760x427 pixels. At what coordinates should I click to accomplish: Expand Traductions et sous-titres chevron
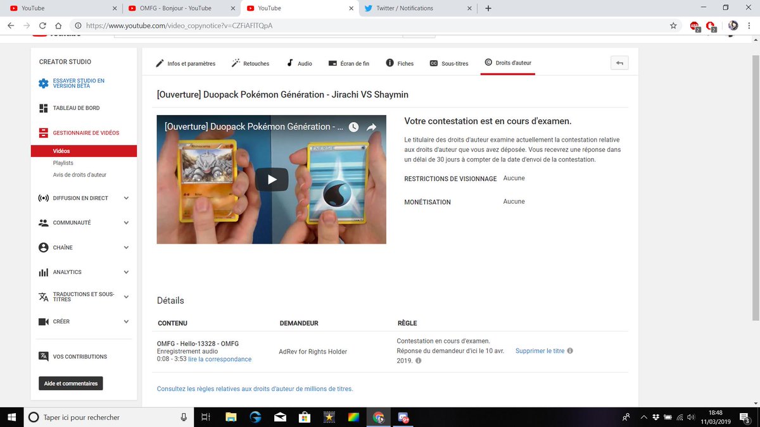pos(126,297)
